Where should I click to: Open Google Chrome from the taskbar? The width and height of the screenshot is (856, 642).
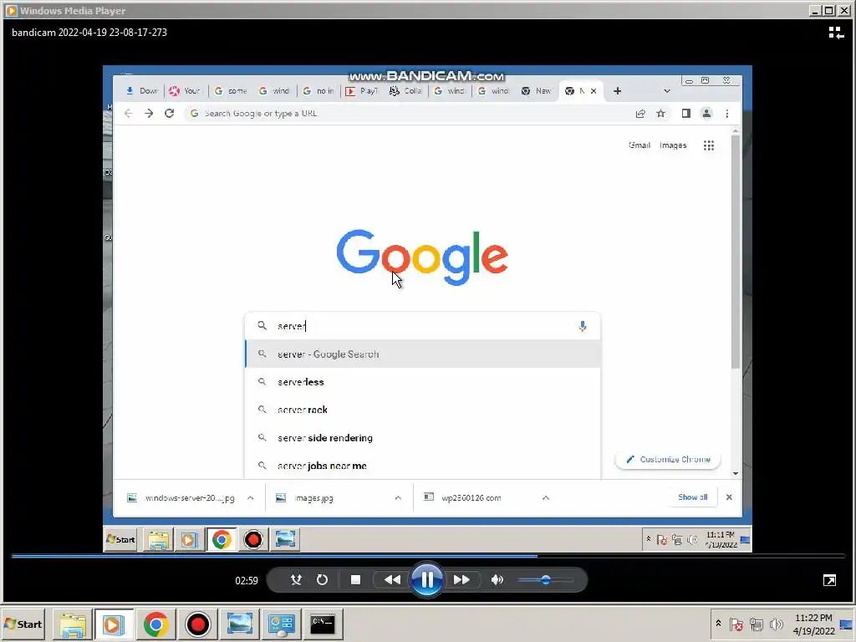click(155, 624)
